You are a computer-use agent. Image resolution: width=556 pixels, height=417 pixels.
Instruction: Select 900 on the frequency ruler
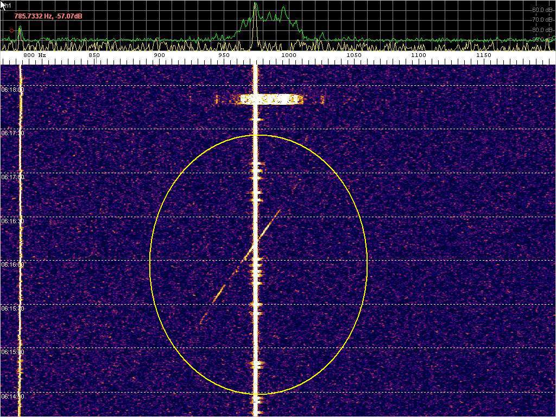(x=159, y=55)
